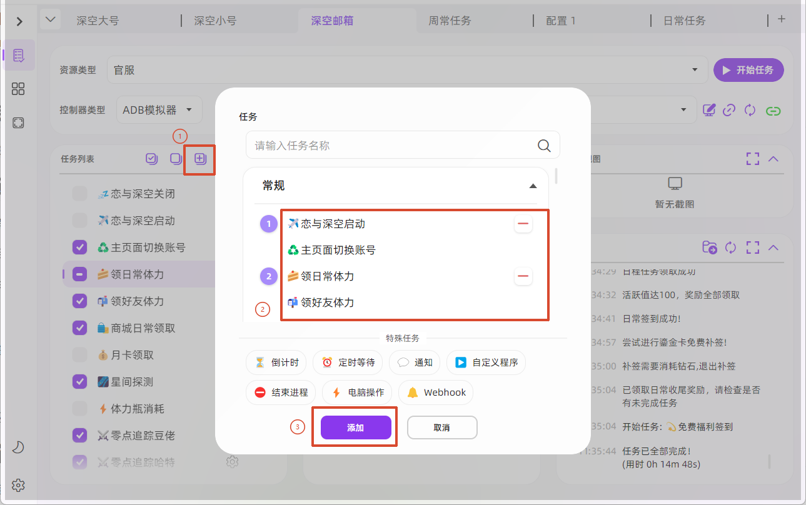The height and width of the screenshot is (505, 806).
Task: Select 主页面切换账号 in dialog list
Action: [x=331, y=250]
